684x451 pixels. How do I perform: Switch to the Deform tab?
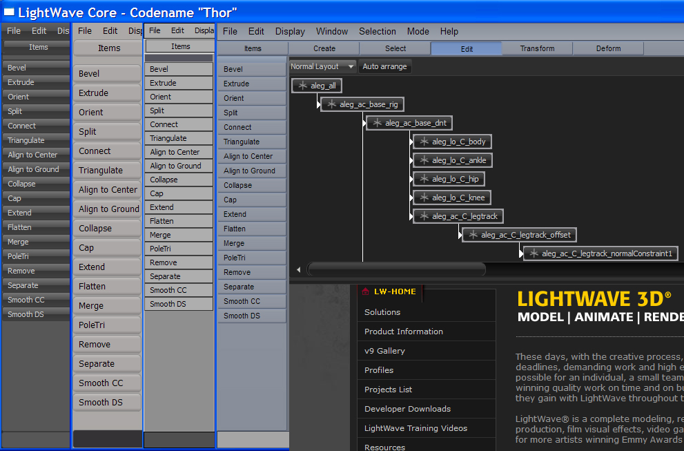click(608, 48)
